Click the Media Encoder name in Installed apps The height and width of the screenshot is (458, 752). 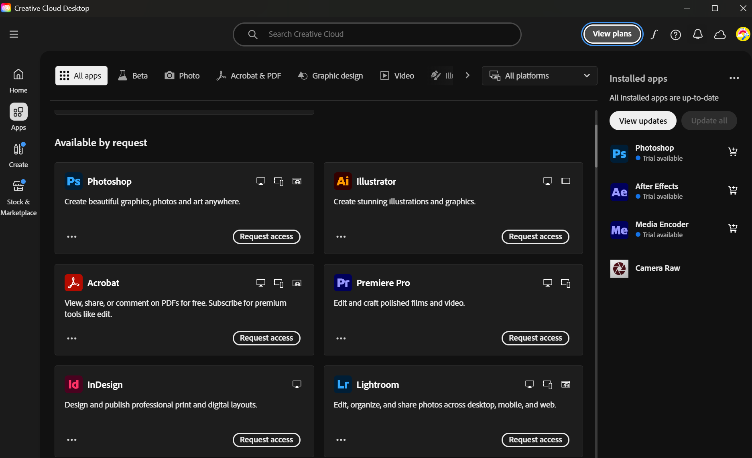tap(662, 224)
